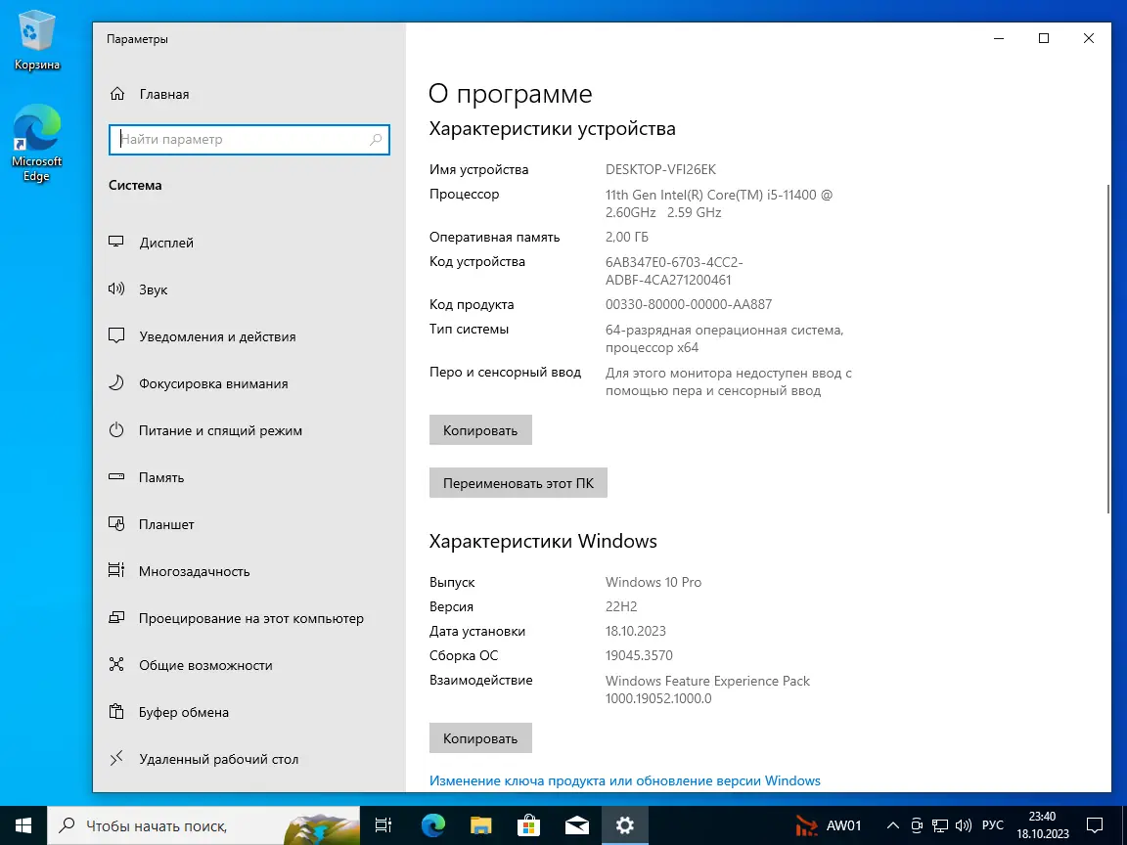Screen dimensions: 1127x845
Task: Open Task View in the taskbar
Action: [x=383, y=825]
